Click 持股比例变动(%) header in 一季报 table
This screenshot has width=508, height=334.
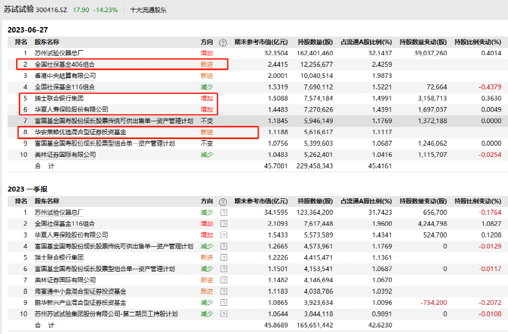(x=478, y=202)
